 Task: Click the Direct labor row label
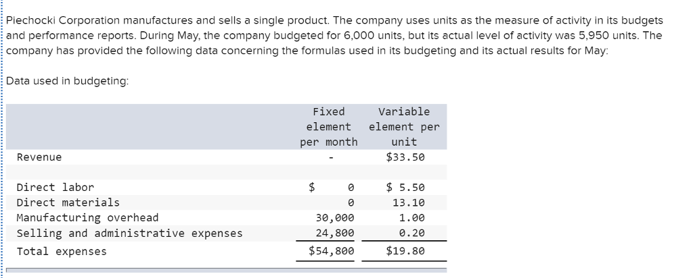(55, 187)
